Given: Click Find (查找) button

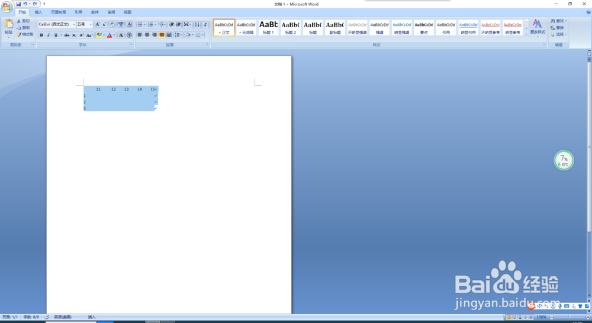Looking at the screenshot, I should [x=559, y=21].
